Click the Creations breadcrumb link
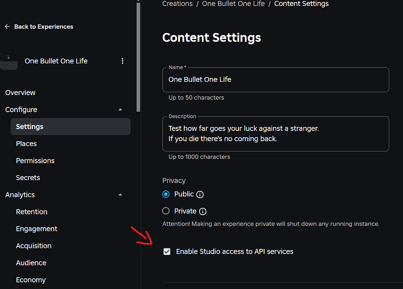This screenshot has width=403, height=289. click(177, 4)
